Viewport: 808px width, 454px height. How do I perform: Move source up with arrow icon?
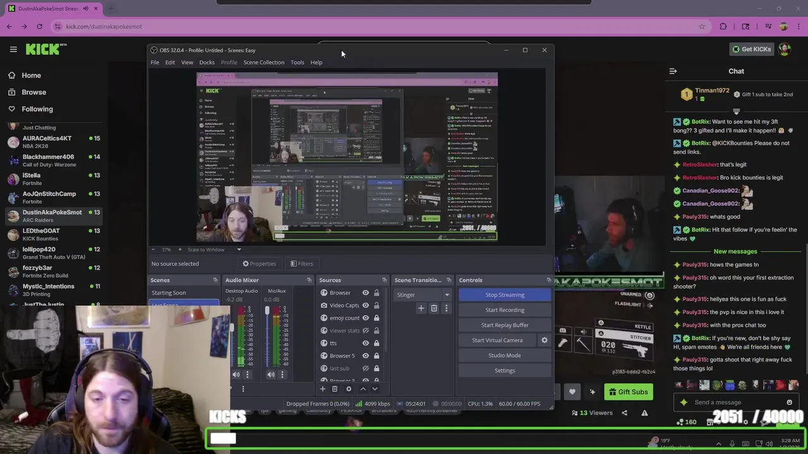(362, 389)
